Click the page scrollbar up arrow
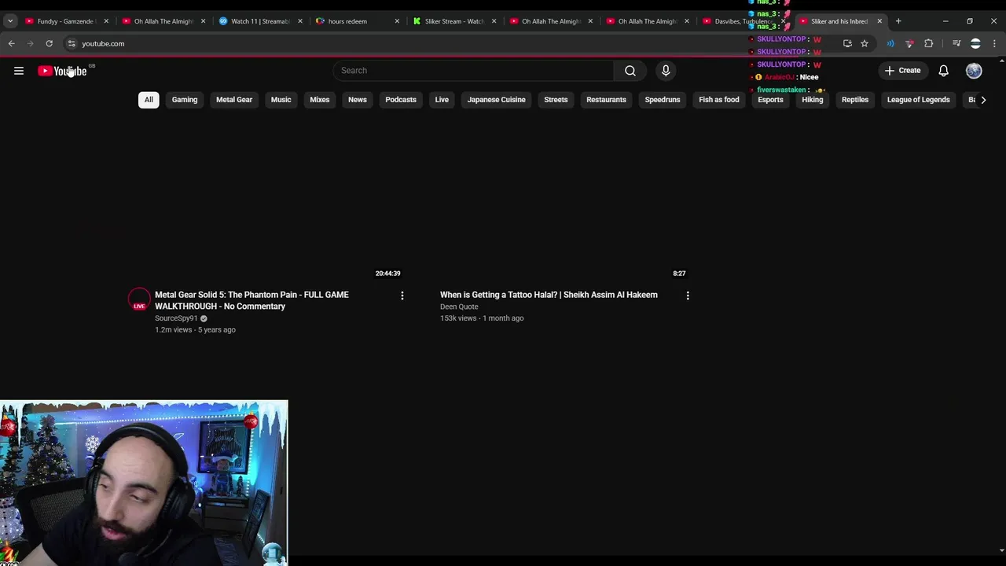1006x566 pixels. pos(1001,61)
